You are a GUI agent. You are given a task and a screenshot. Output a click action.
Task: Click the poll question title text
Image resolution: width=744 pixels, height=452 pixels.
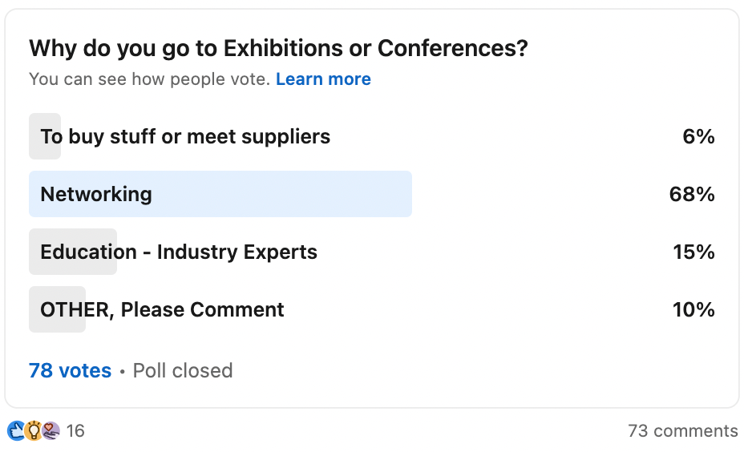point(278,48)
